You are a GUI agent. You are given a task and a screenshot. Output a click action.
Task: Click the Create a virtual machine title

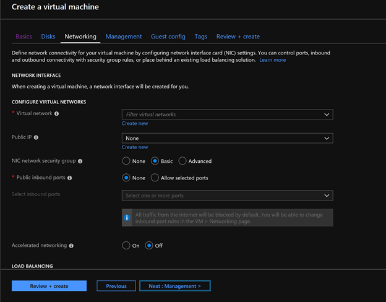click(55, 7)
